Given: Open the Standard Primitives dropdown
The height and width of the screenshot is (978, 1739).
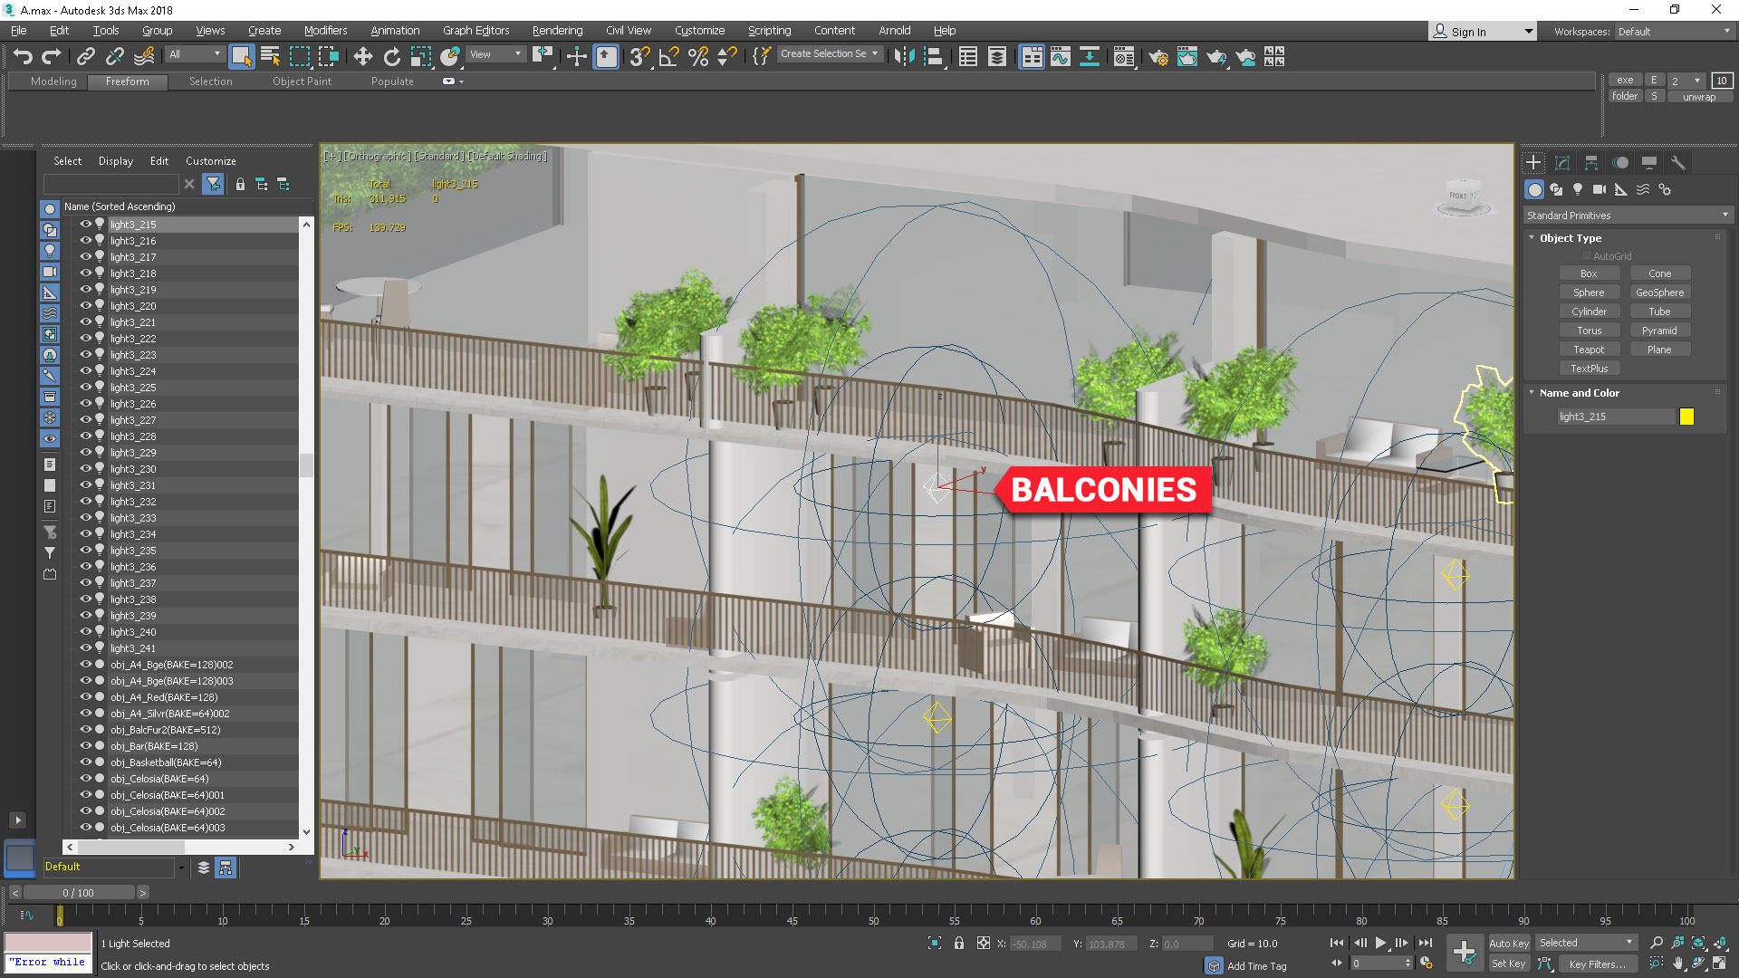Looking at the screenshot, I should pyautogui.click(x=1627, y=216).
